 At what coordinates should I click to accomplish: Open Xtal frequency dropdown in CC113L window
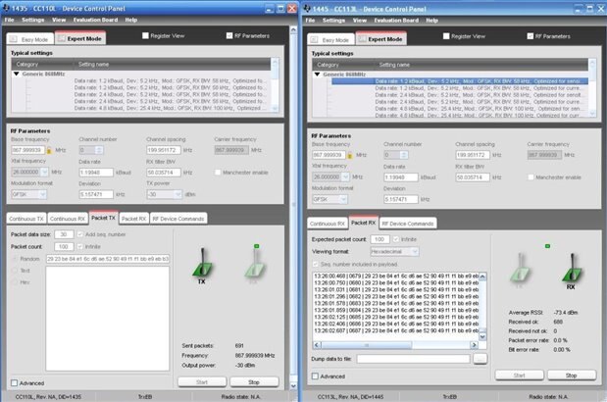(x=331, y=176)
